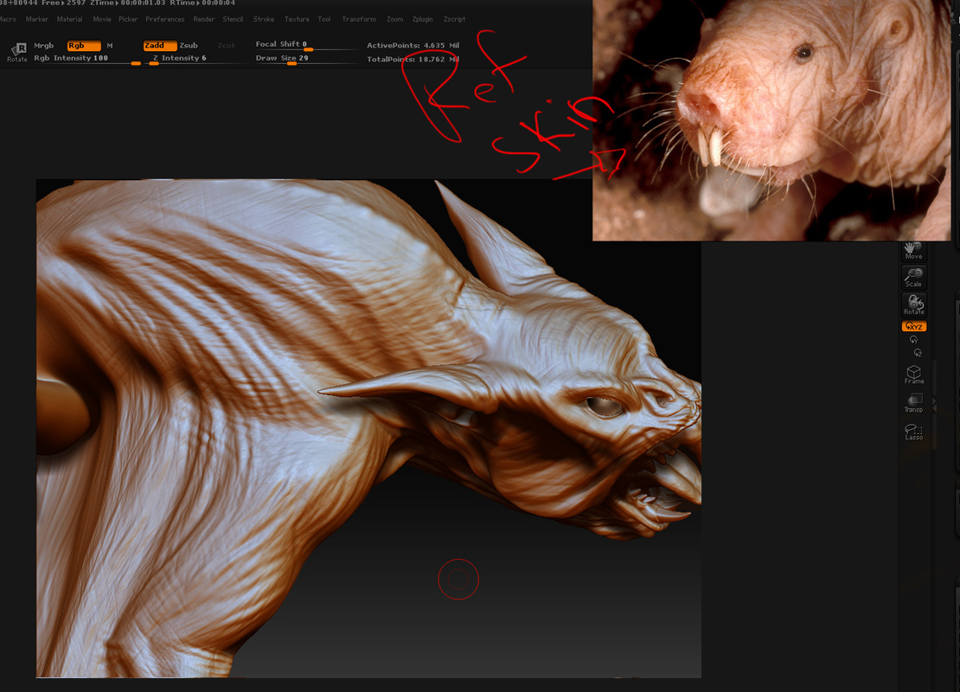Open the Stroke menu
The width and height of the screenshot is (960, 692).
[264, 19]
